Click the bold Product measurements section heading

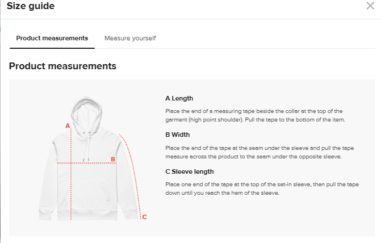click(x=62, y=66)
